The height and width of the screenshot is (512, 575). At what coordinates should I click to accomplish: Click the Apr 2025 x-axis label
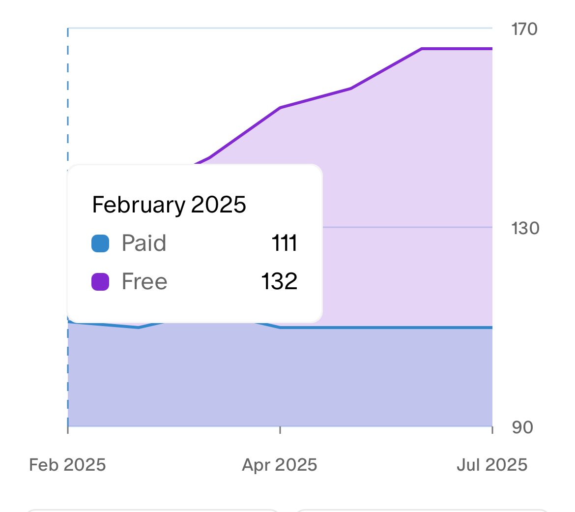tap(280, 465)
